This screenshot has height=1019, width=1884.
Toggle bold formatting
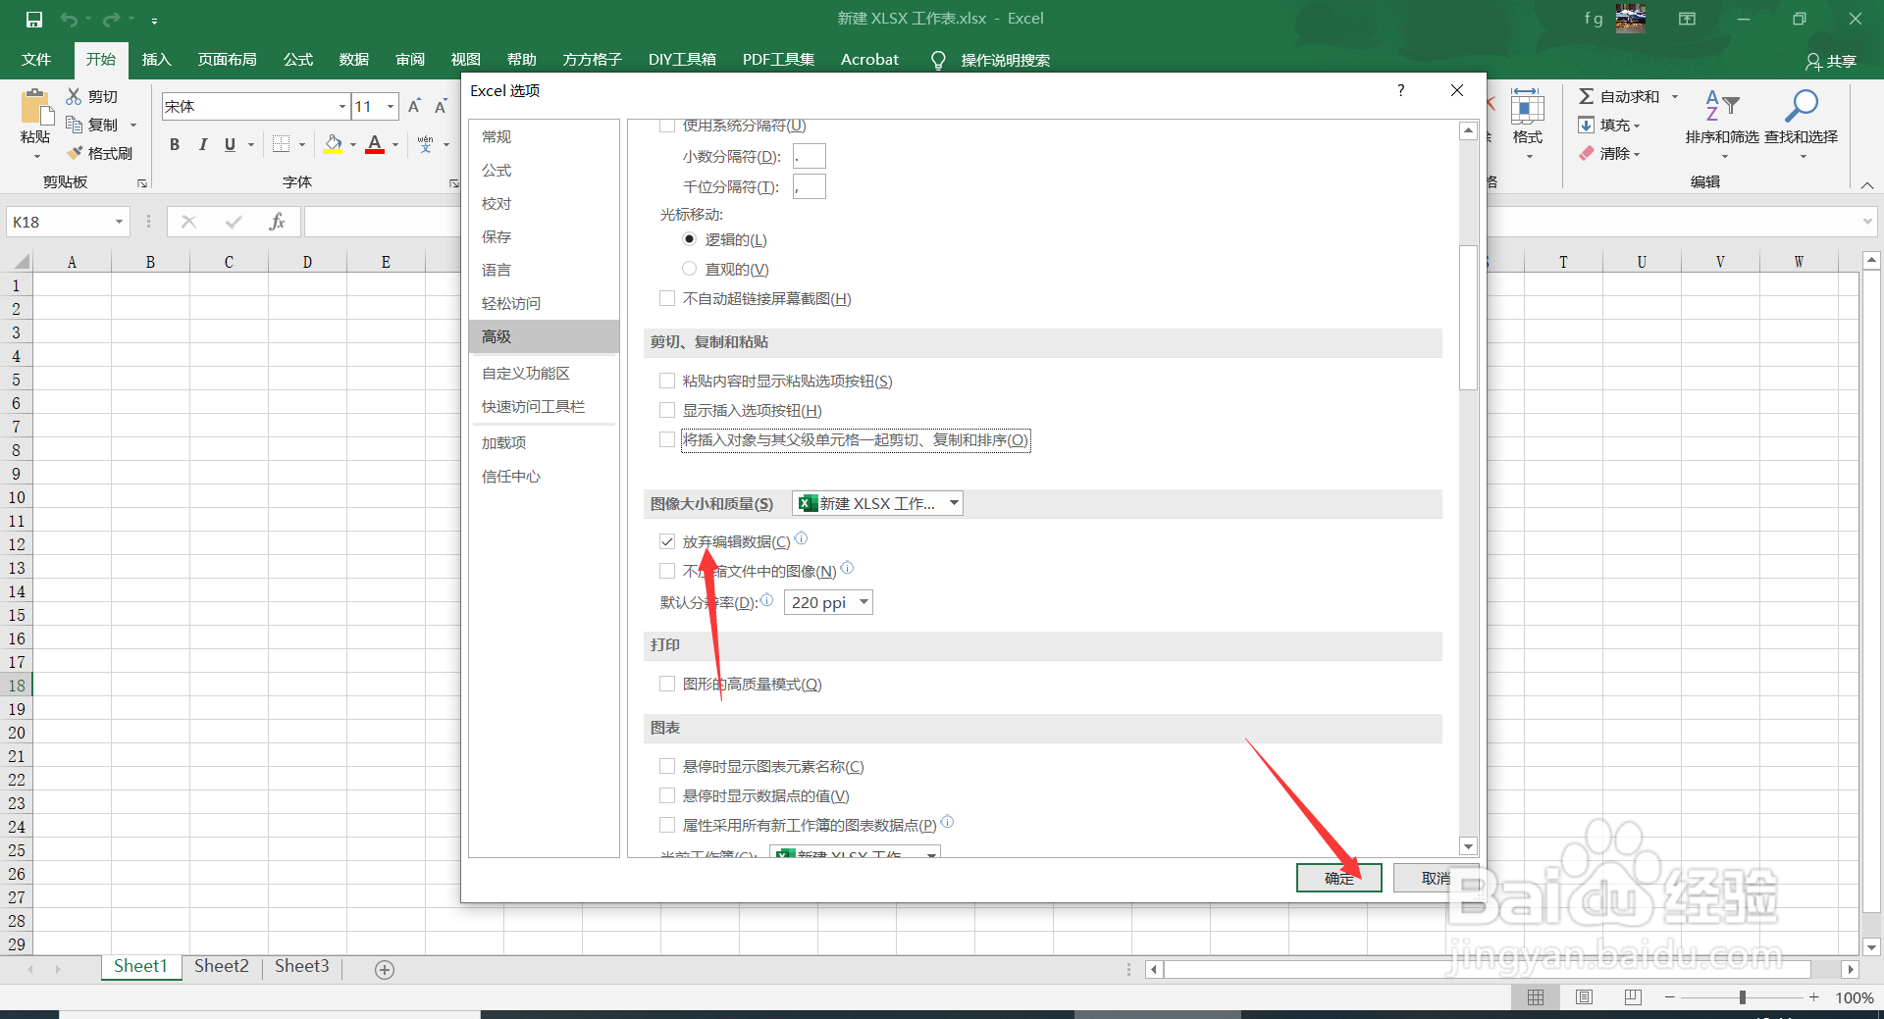pos(175,144)
